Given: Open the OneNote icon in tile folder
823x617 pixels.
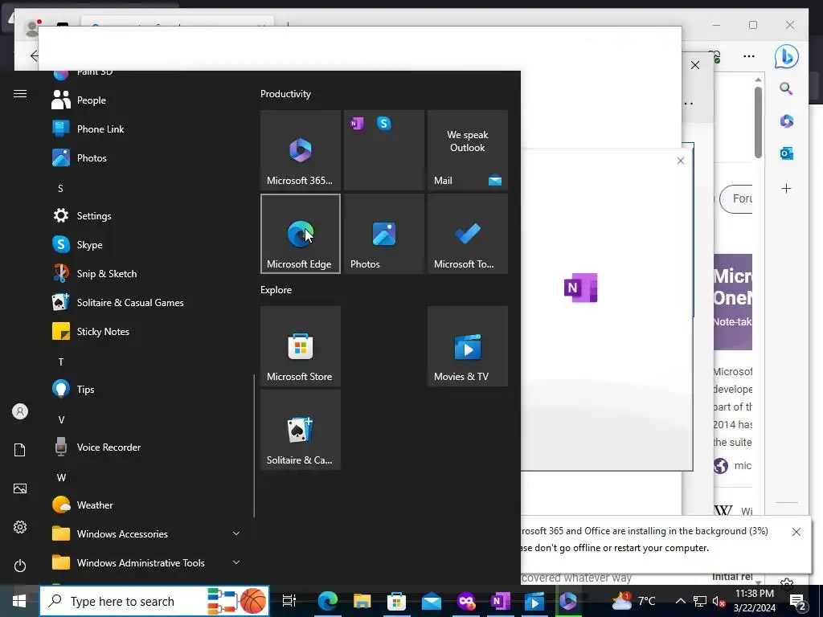Looking at the screenshot, I should point(357,124).
